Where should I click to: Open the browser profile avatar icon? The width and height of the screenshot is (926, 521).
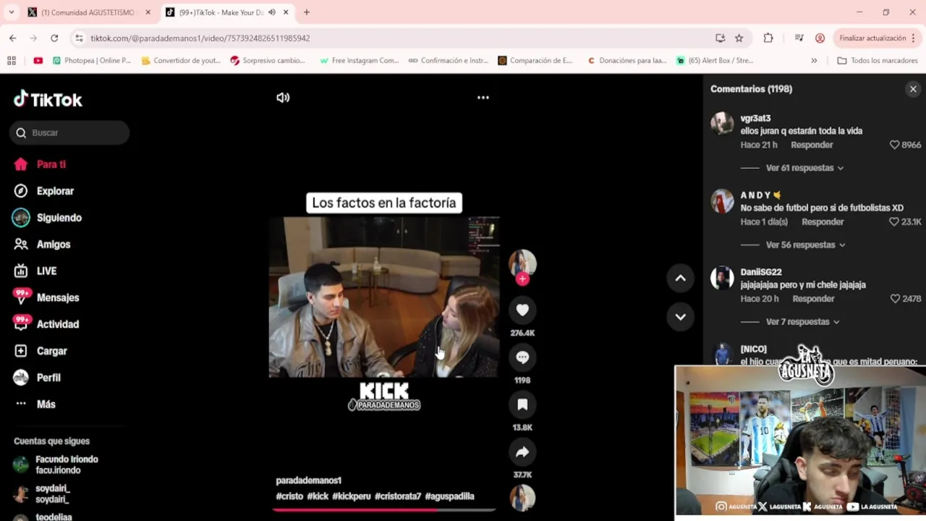tap(820, 38)
